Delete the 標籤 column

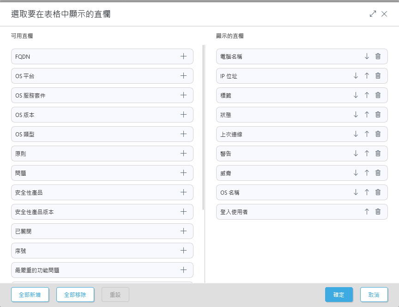click(x=378, y=95)
